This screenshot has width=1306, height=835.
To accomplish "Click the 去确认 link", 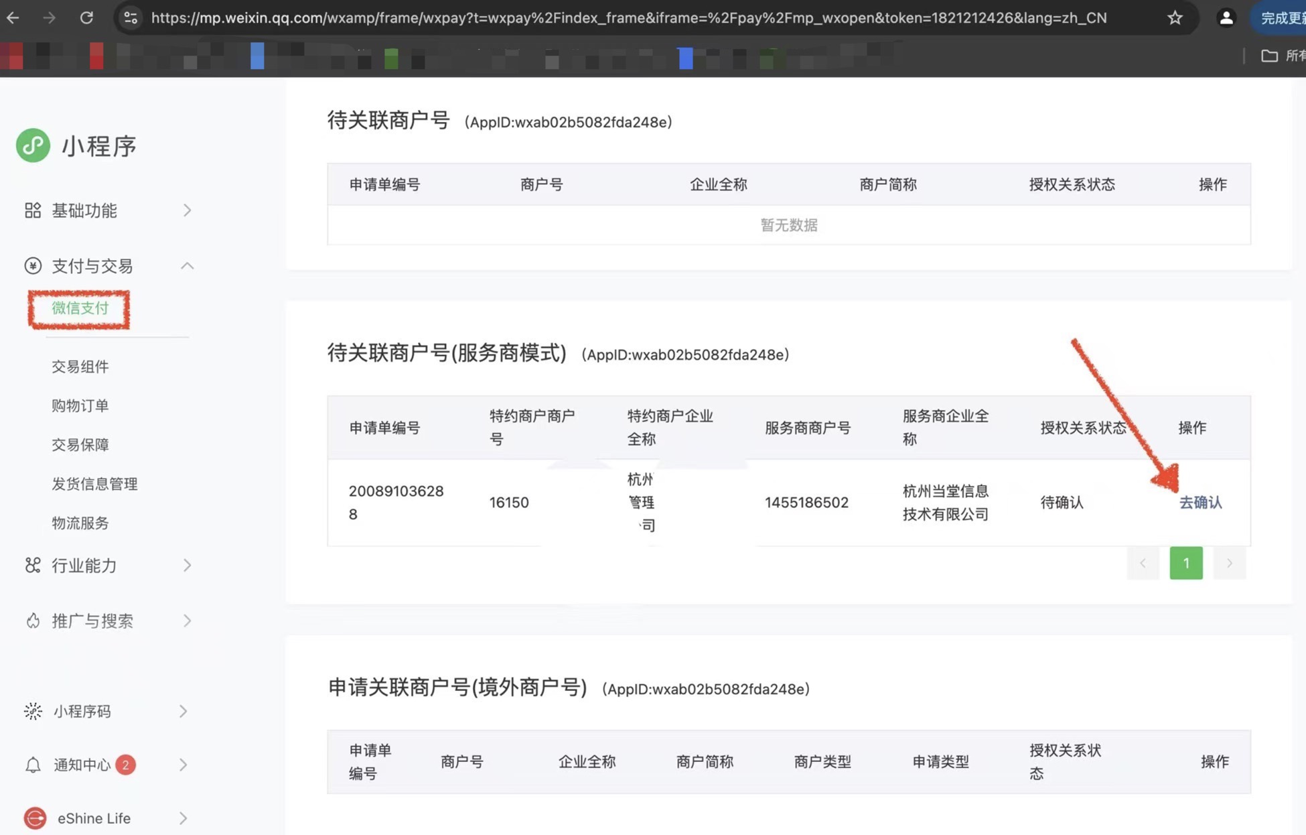I will 1200,503.
